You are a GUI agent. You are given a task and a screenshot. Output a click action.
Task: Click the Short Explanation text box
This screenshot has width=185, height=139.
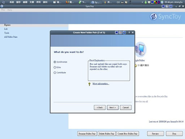pos(109,71)
